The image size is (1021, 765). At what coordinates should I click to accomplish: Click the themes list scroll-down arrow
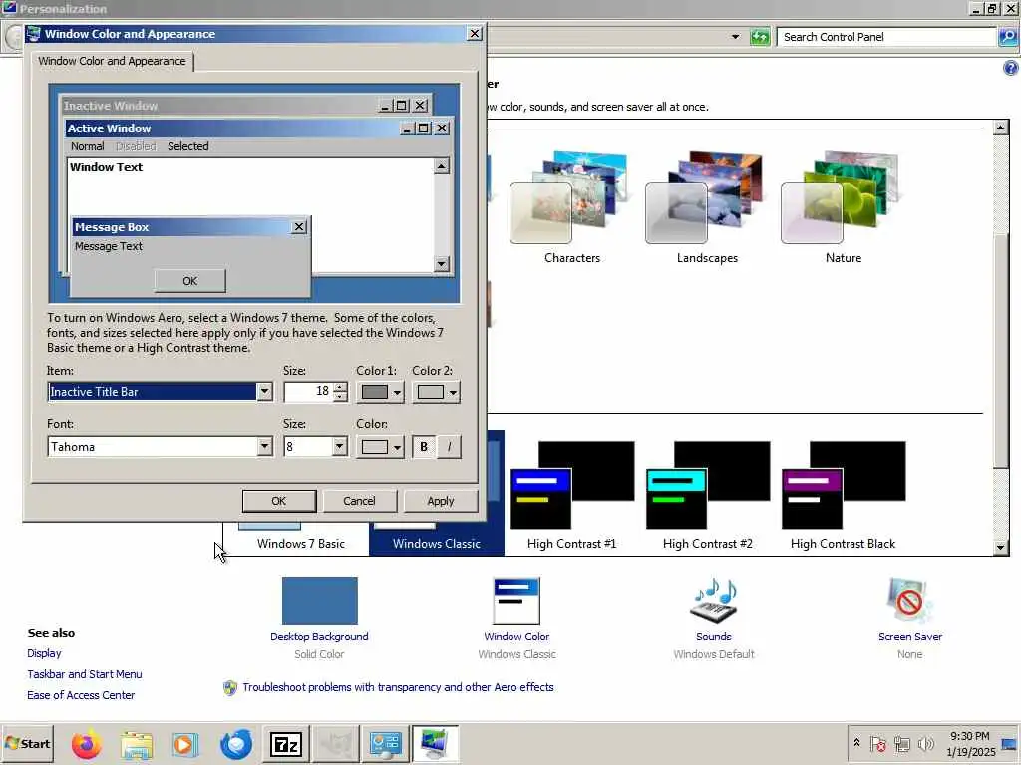(x=1001, y=547)
